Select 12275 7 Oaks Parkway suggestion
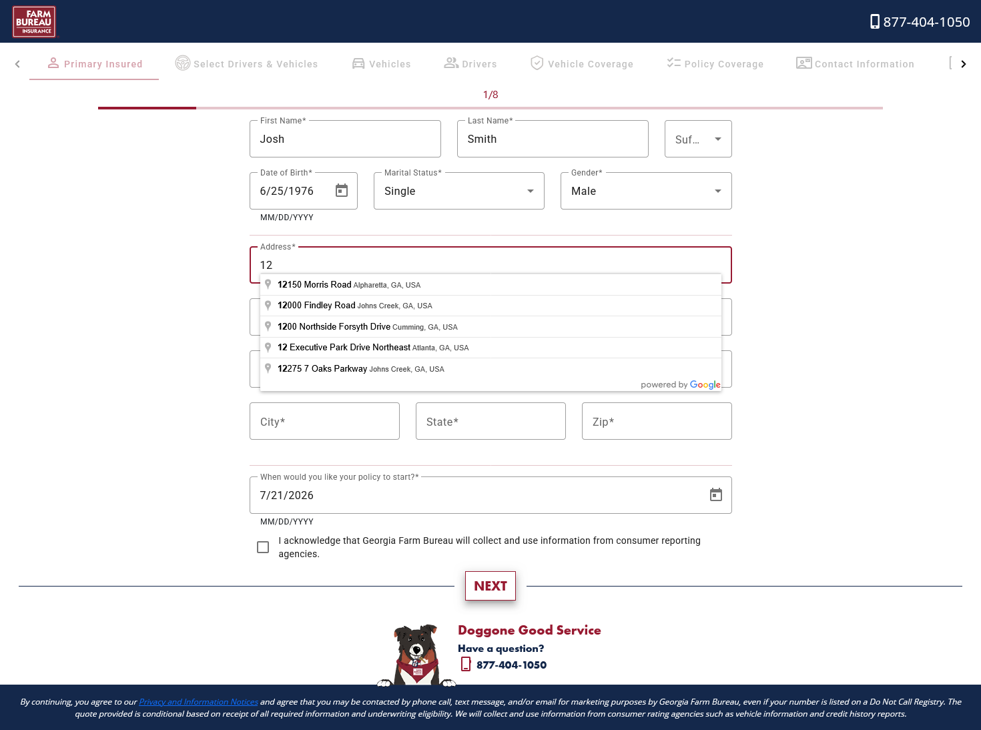 point(490,368)
